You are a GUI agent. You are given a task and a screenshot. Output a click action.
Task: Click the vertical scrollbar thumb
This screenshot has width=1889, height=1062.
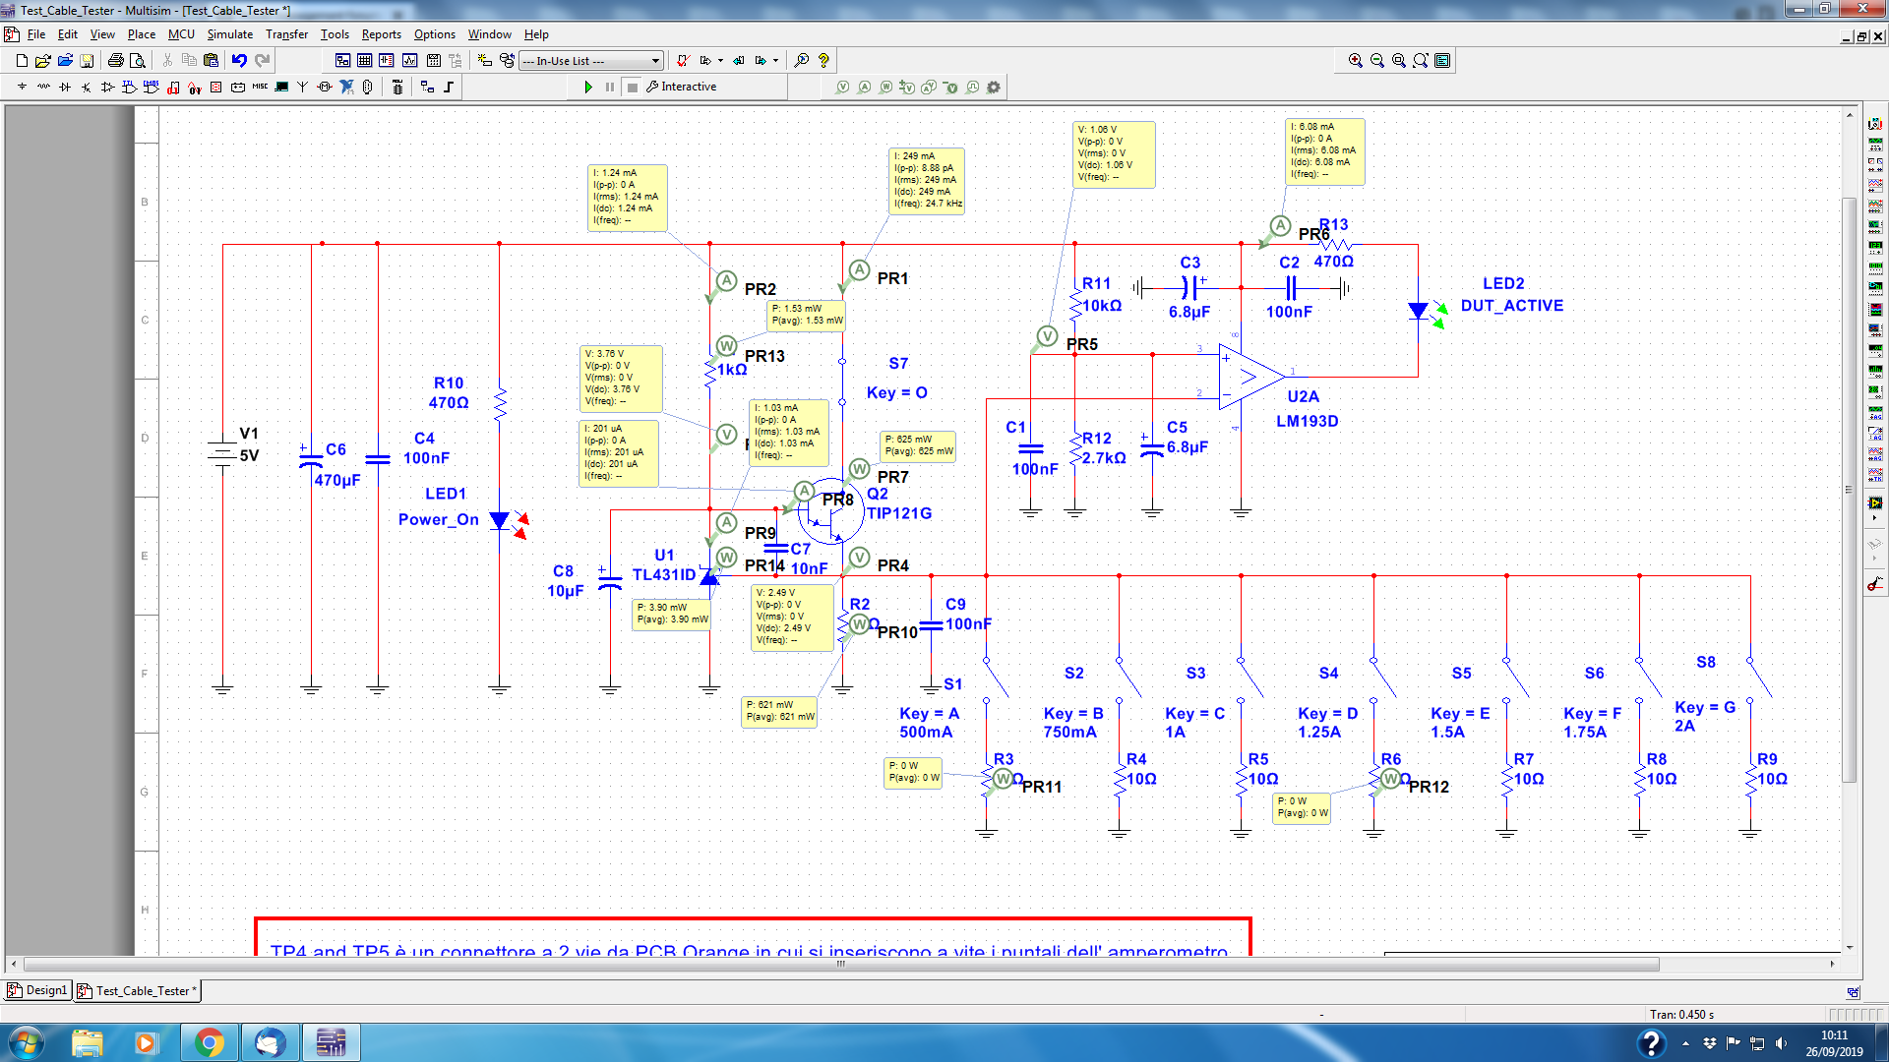point(1850,489)
